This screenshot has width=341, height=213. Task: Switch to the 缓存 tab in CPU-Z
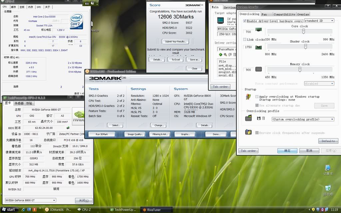[x=13, y=7]
